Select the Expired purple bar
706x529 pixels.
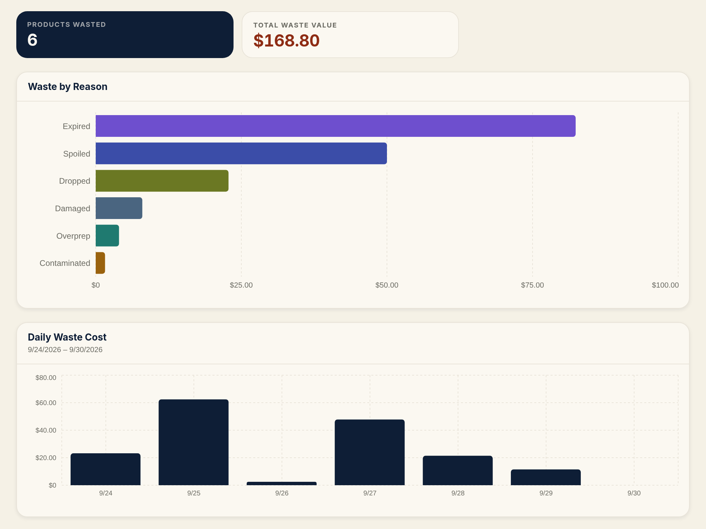pyautogui.click(x=336, y=126)
